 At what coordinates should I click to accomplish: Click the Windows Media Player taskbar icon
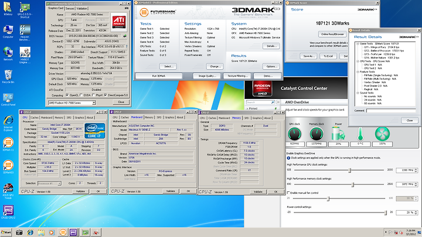[52, 232]
